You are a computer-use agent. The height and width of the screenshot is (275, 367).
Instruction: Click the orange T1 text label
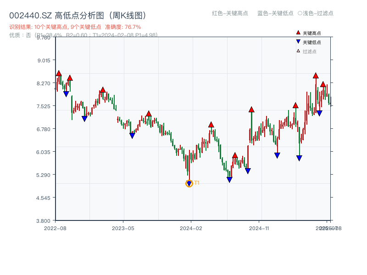tap(197, 183)
